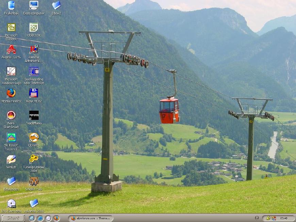Screen dimensions: 296x222
Task: Launch Ski Resort Tycoon II
Action: 11,138
